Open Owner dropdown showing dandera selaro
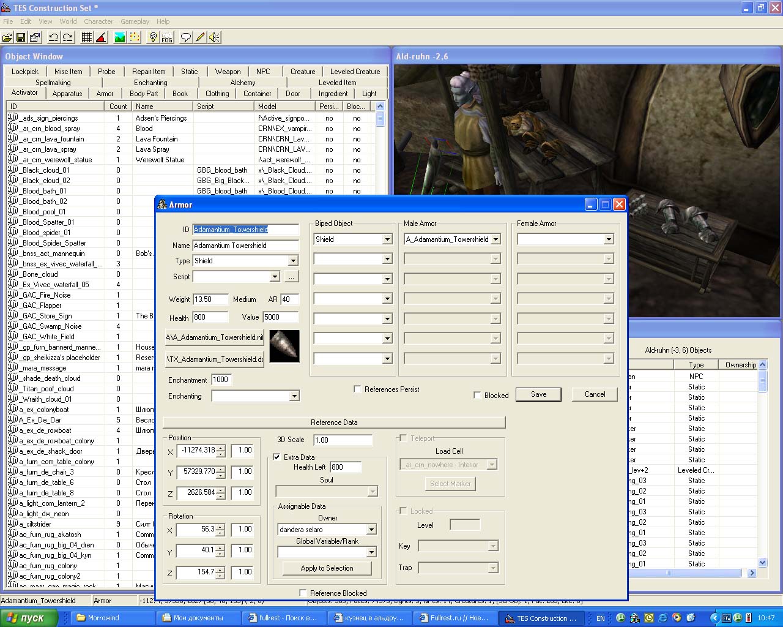Viewport: 783px width, 627px height. [371, 529]
